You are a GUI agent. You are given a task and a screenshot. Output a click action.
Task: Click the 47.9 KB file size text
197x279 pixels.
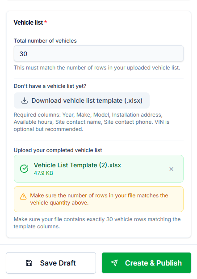coord(43,173)
